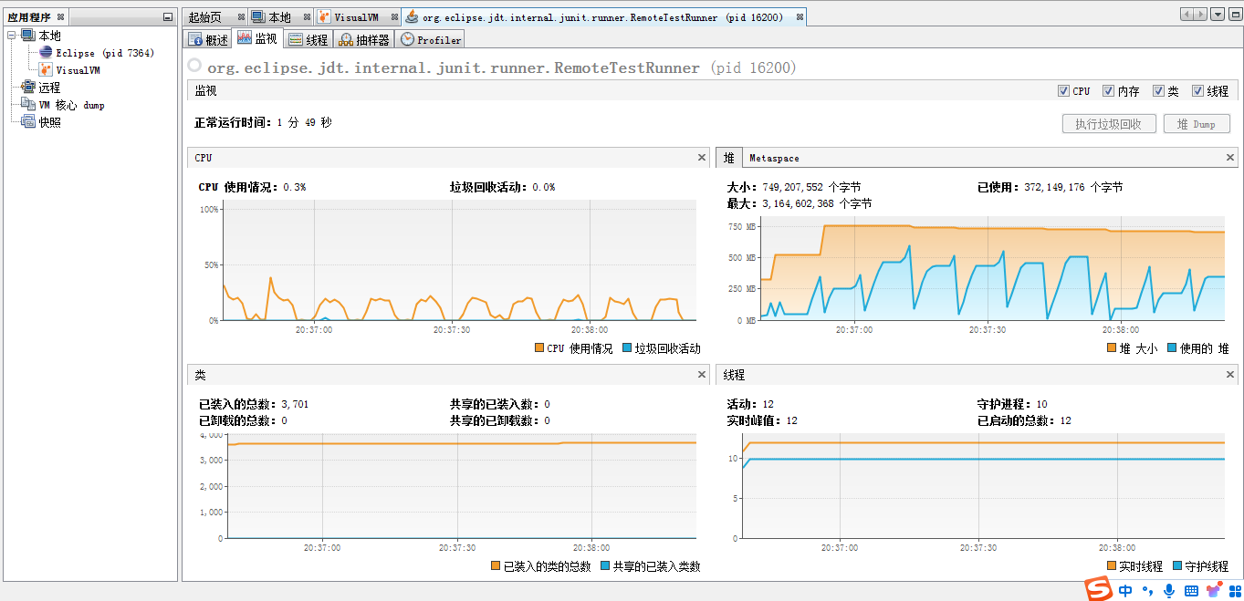Close the 起始页 tab
Viewport: 1244px width, 601px height.
click(x=241, y=17)
